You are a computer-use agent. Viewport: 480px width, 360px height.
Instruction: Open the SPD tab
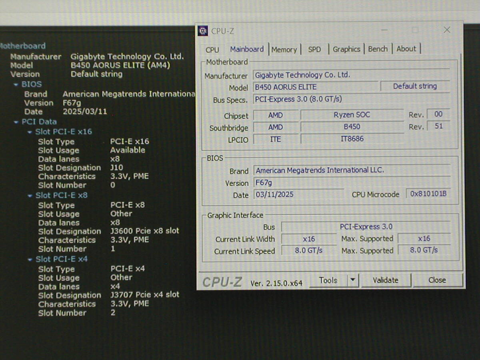pos(314,50)
